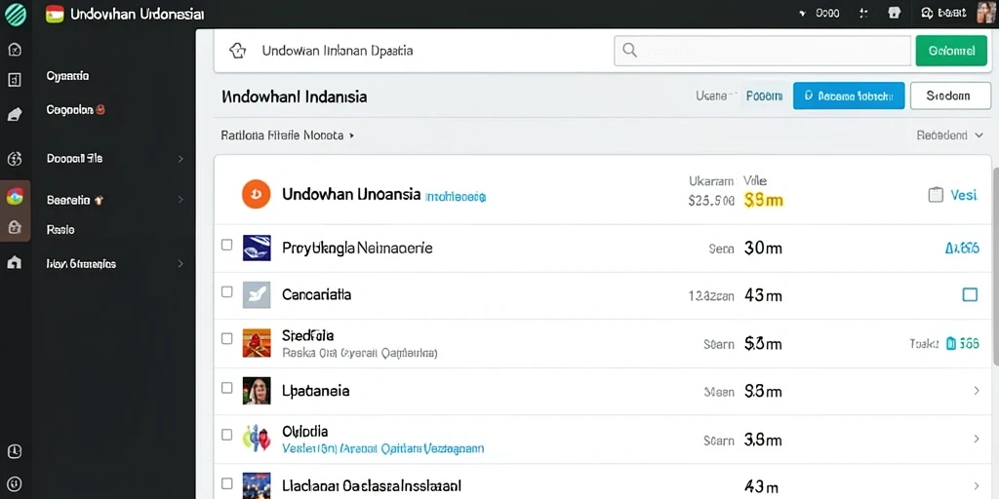Open the Doooall File sidebar item
The width and height of the screenshot is (999, 499).
74,159
